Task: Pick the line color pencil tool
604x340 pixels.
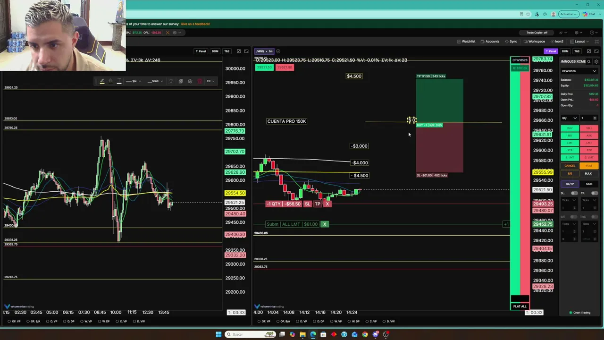Action: (x=102, y=81)
